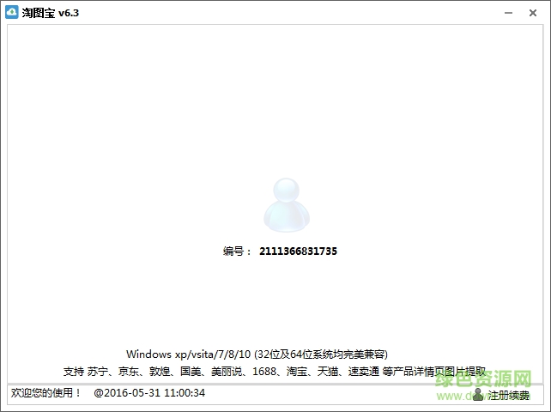551x412 pixels.
Task: Click the 2016-05-31 timestamp in status bar
Action: point(149,392)
